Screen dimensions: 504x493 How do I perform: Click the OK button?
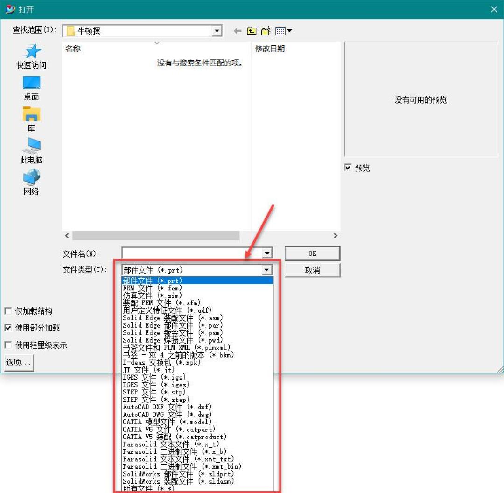[312, 254]
